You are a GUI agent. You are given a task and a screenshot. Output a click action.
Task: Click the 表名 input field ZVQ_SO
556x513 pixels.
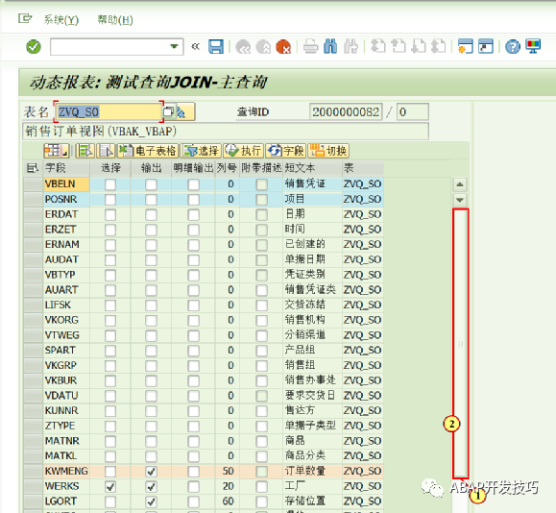(109, 112)
